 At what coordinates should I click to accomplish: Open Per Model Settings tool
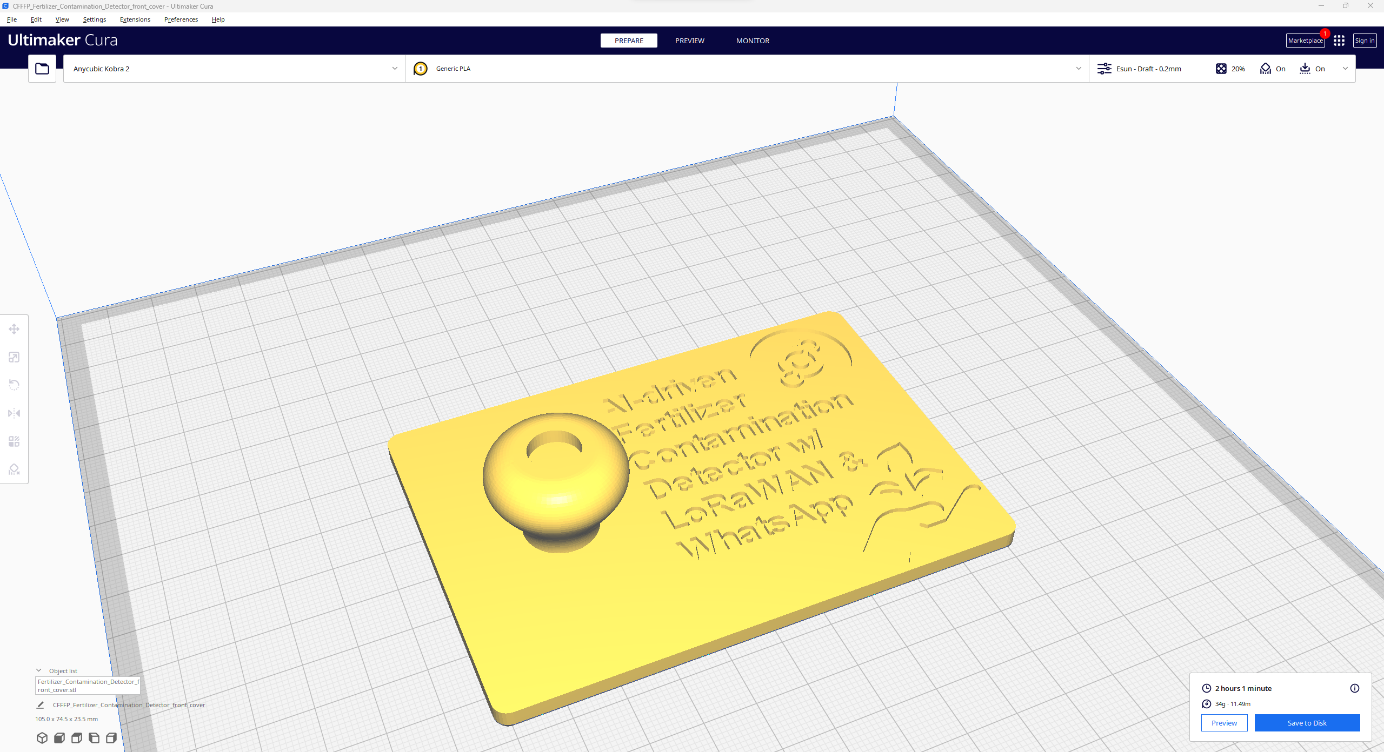pyautogui.click(x=14, y=441)
